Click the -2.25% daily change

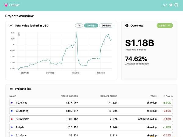pyautogui.click(x=167, y=135)
